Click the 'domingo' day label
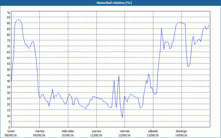 (181, 131)
